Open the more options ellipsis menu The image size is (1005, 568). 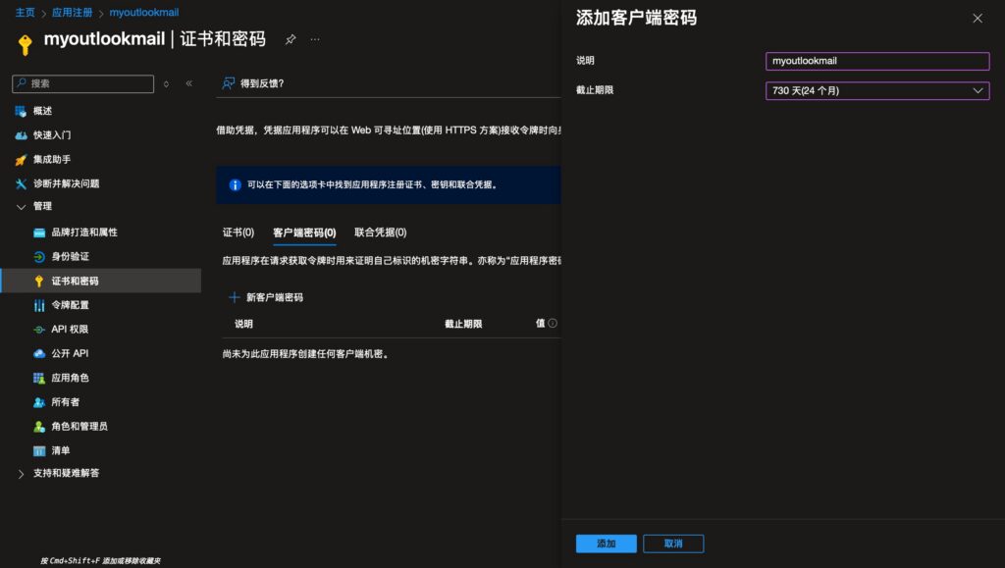click(x=315, y=39)
